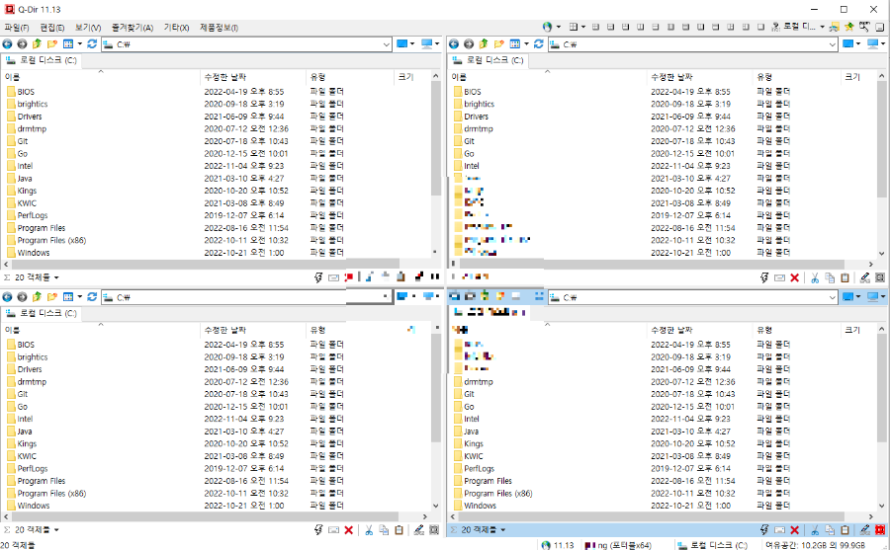Click red X delete icon in top-right pane
This screenshot has height=550, width=890.
click(795, 277)
